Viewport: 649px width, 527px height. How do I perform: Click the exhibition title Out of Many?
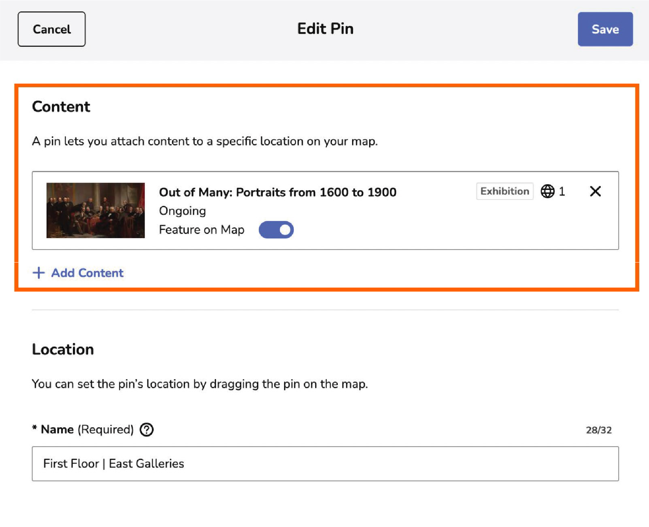pyautogui.click(x=277, y=192)
